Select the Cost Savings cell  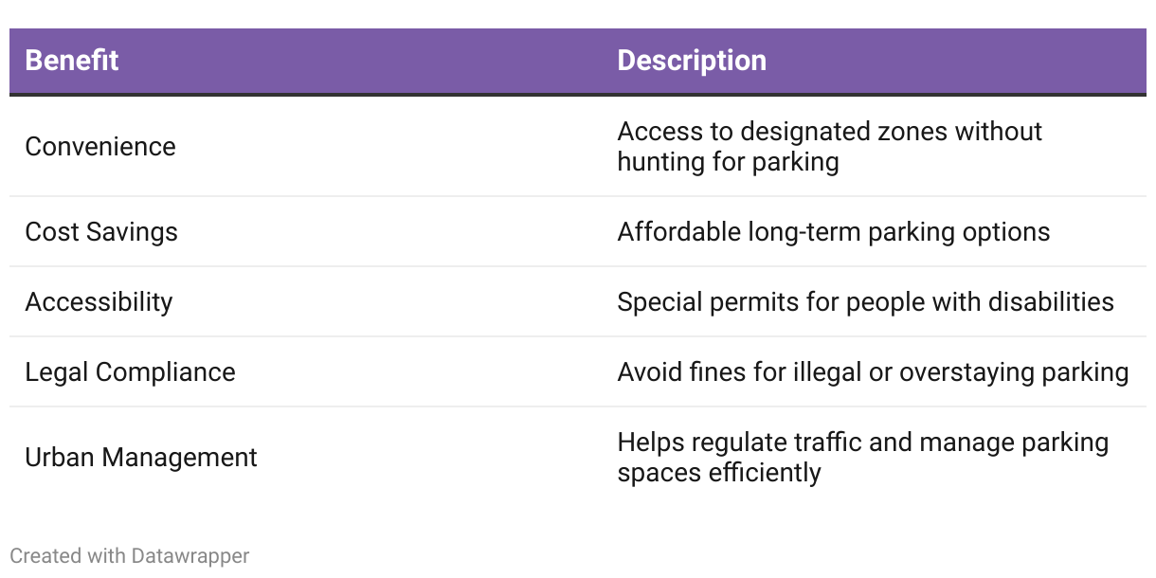[x=101, y=232]
